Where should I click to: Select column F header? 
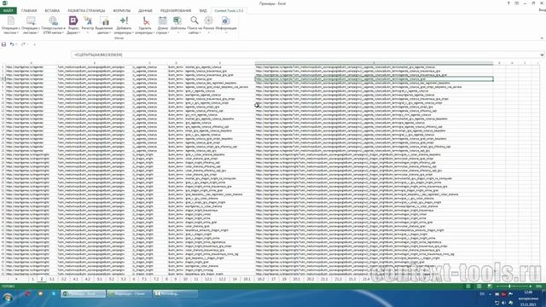(x=374, y=63)
